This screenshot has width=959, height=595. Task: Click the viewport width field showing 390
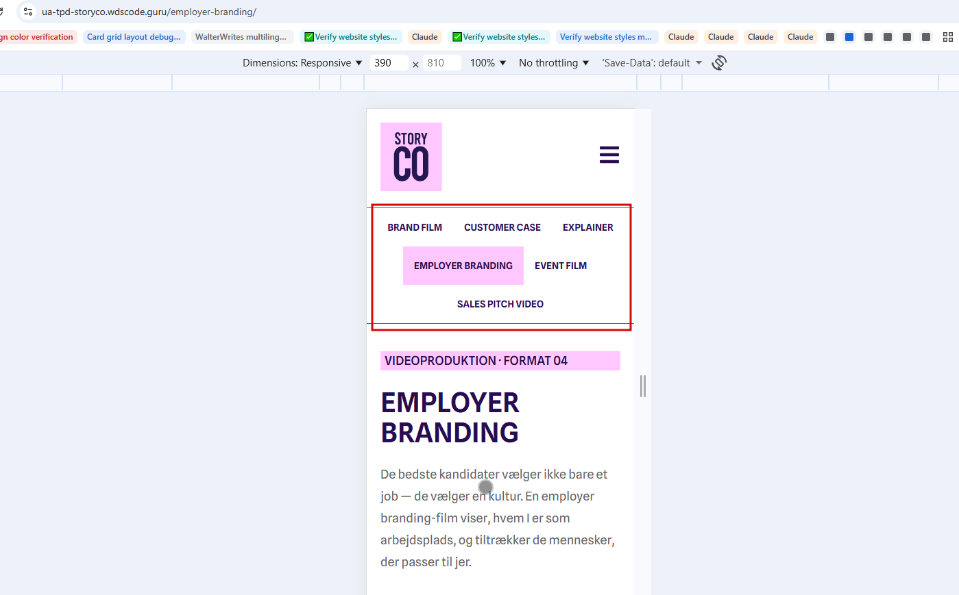(x=389, y=63)
